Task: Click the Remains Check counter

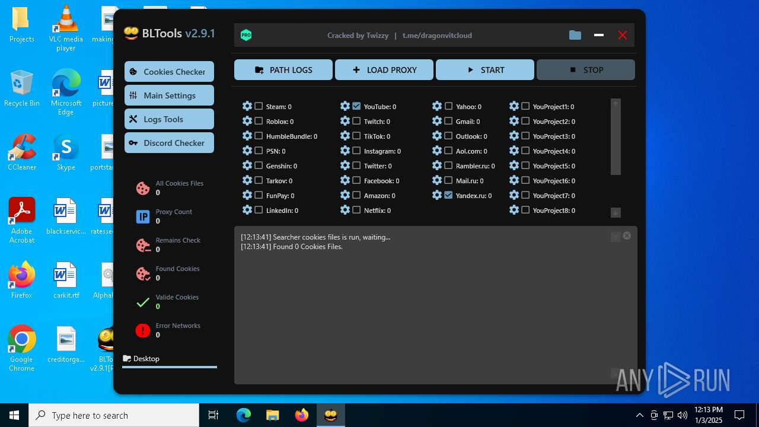Action: point(158,250)
